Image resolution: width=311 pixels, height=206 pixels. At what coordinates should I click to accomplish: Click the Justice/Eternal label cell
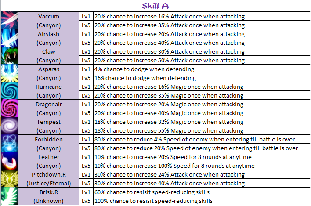tap(49, 184)
